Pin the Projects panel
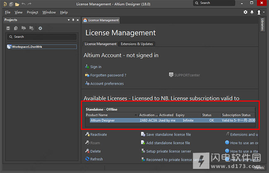The width and height of the screenshot is (269, 173). 73,20
